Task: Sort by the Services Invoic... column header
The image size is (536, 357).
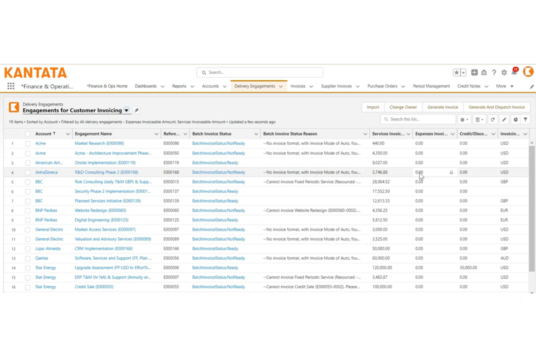Action: [388, 134]
